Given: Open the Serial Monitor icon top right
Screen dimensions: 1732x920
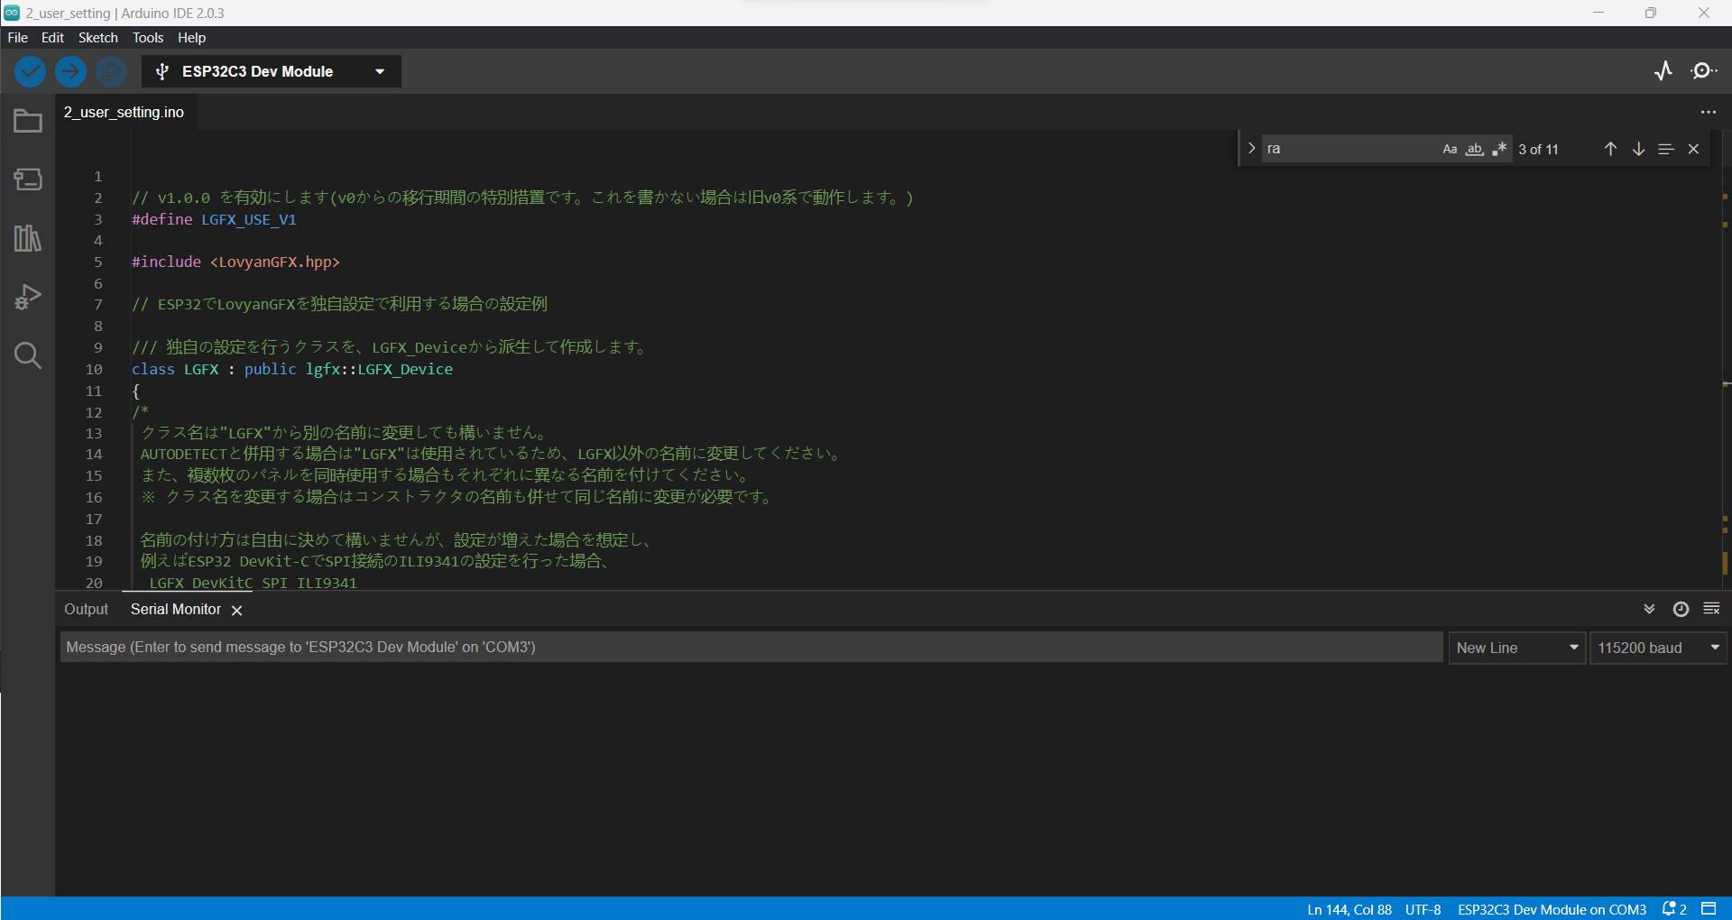Looking at the screenshot, I should coord(1704,71).
